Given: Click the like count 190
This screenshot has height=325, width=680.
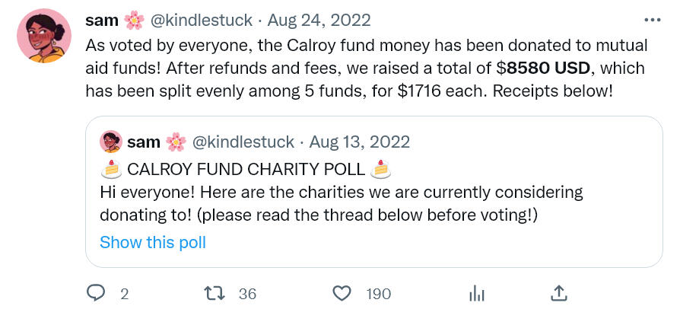Looking at the screenshot, I should [379, 295].
